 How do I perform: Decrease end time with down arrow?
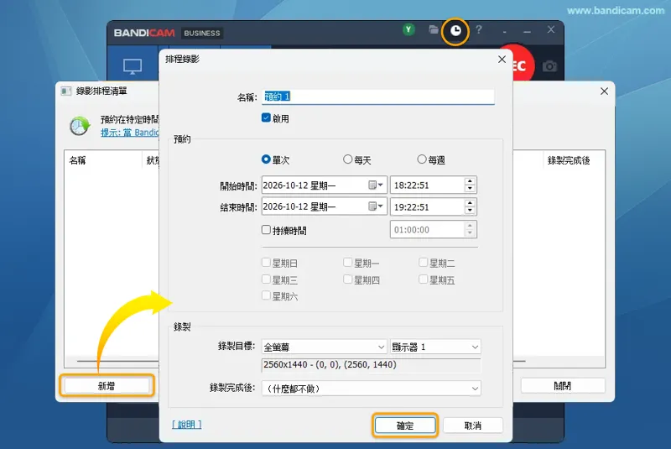tap(470, 211)
